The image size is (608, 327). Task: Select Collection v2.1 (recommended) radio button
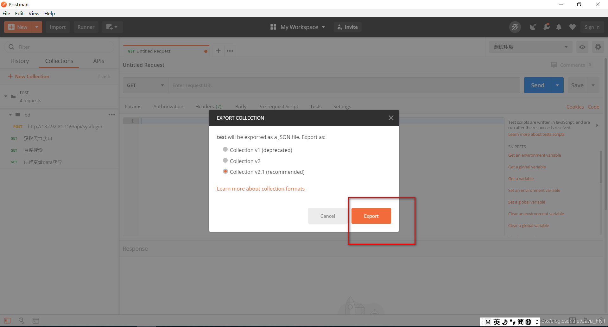pyautogui.click(x=225, y=171)
